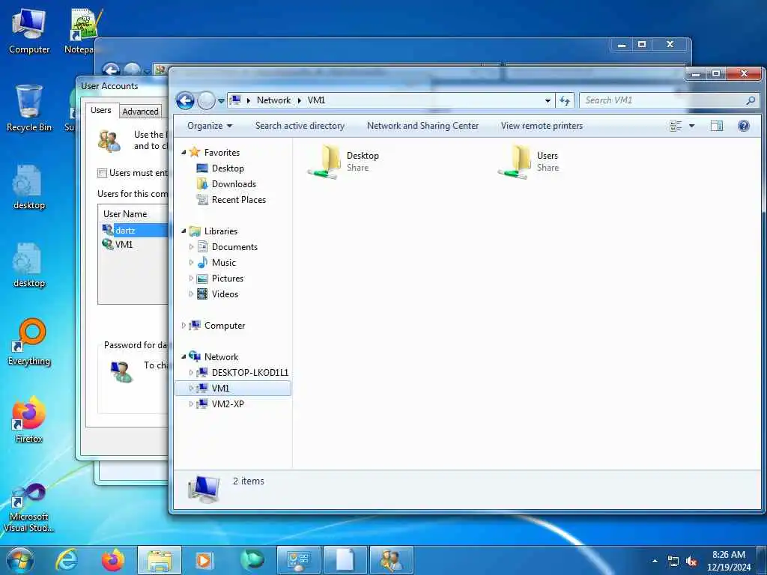Open the Recycle Bin desktop icon
The height and width of the screenshot is (575, 767).
point(29,109)
